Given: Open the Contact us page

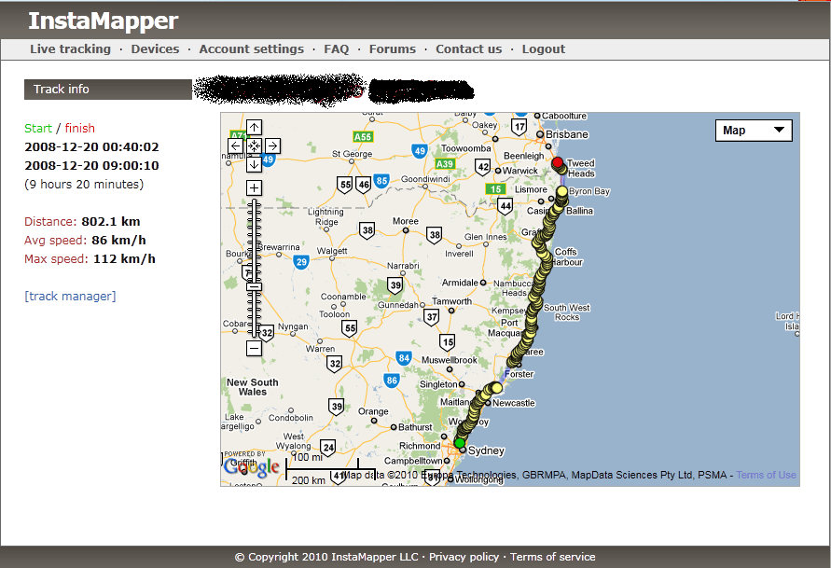Looking at the screenshot, I should (x=469, y=48).
